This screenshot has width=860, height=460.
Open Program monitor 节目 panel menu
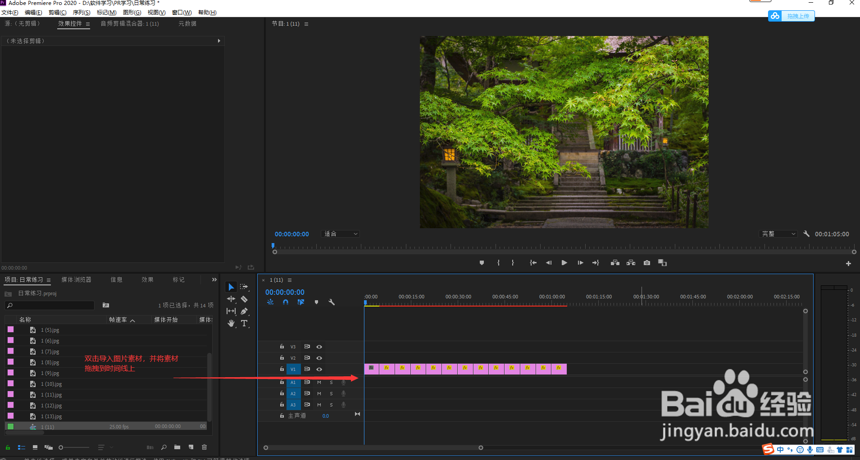[306, 24]
